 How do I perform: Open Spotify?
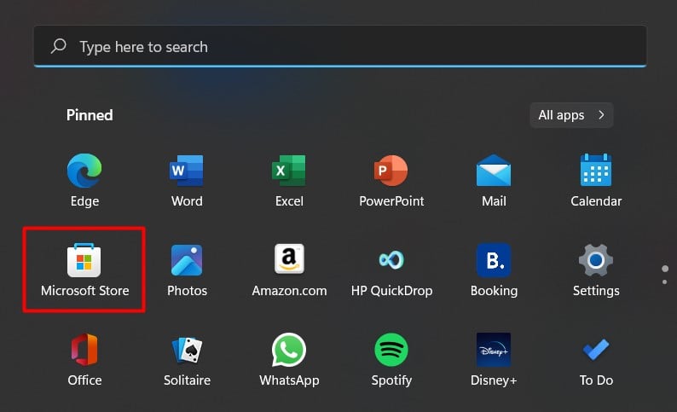391,359
